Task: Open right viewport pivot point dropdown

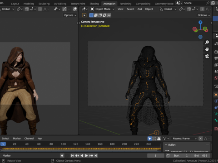Action: point(182,9)
